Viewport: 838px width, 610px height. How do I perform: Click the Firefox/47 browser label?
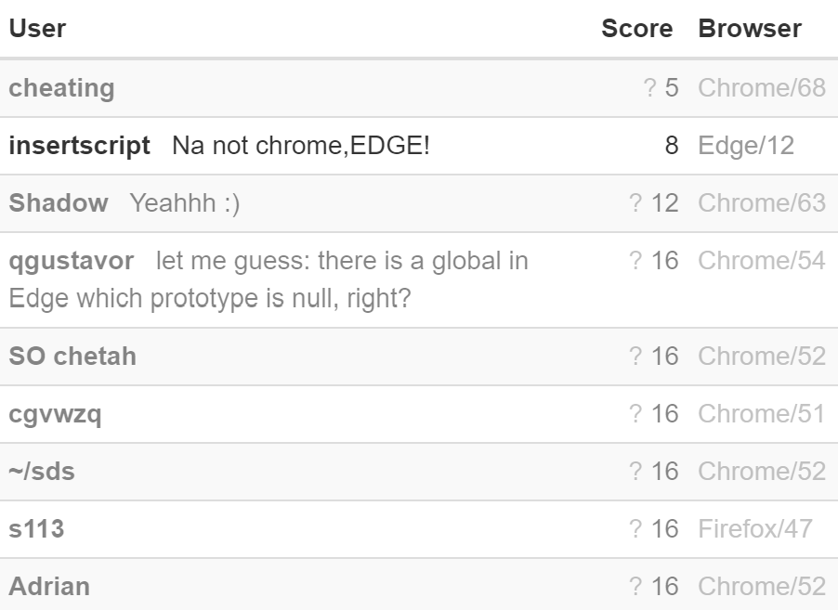[x=755, y=529]
